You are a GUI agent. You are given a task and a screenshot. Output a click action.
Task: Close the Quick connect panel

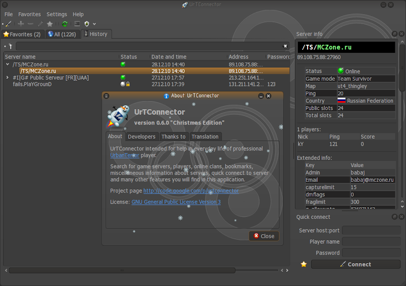coord(401,216)
